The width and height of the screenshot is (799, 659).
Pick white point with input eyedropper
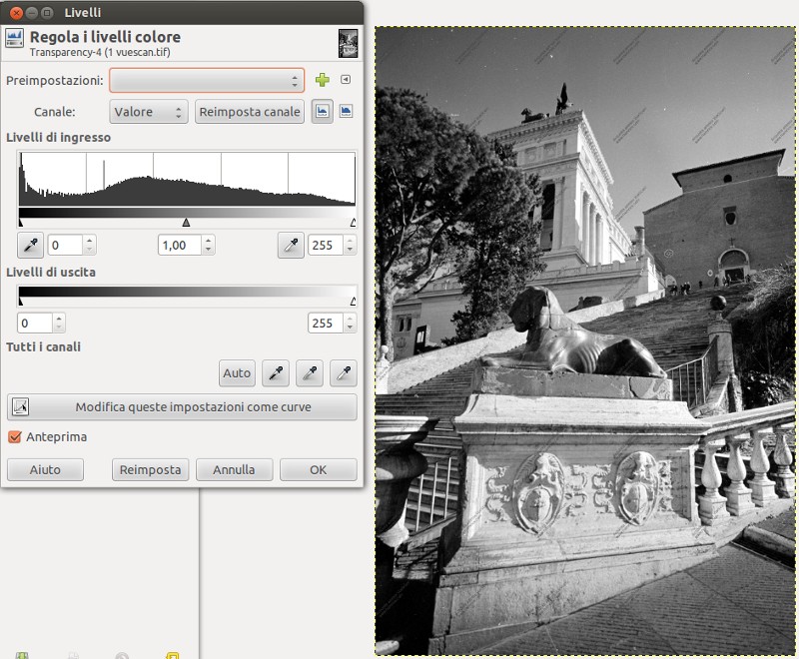pyautogui.click(x=291, y=245)
